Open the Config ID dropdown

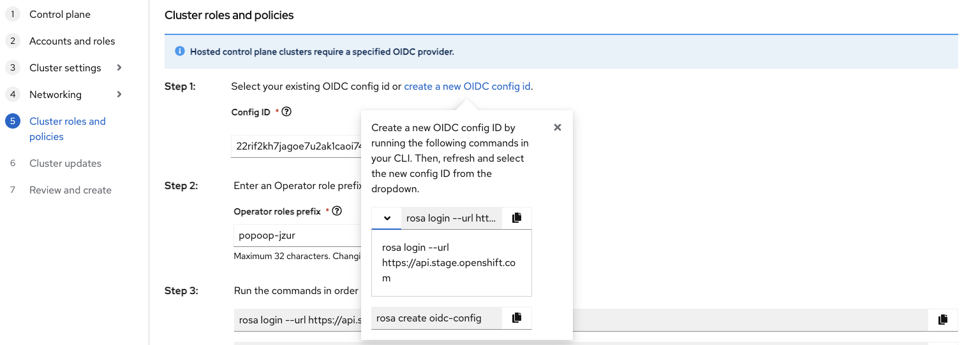pos(296,146)
